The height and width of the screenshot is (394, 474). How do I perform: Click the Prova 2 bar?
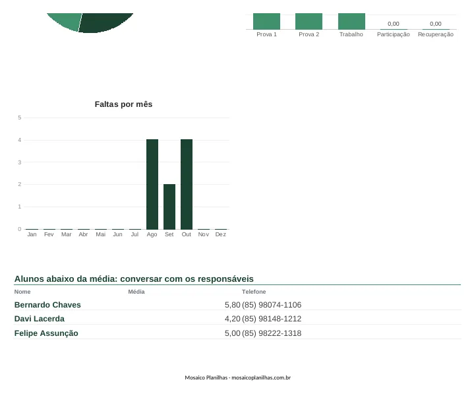pyautogui.click(x=309, y=21)
